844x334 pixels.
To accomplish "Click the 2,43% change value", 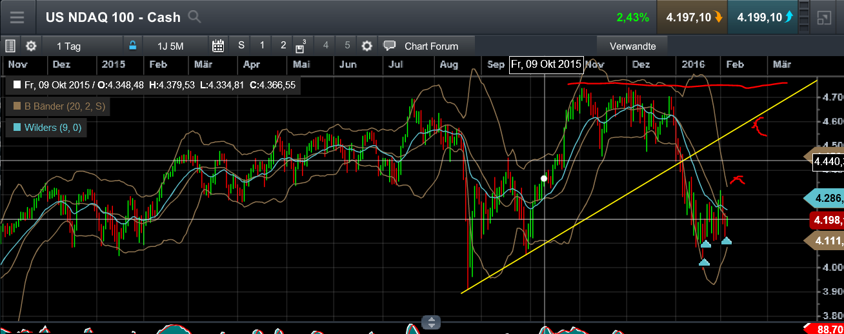I will tap(632, 18).
